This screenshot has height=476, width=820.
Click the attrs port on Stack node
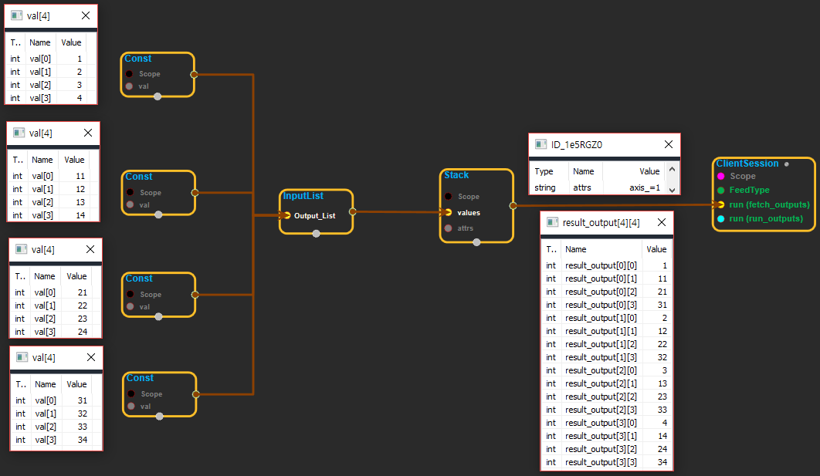click(449, 228)
